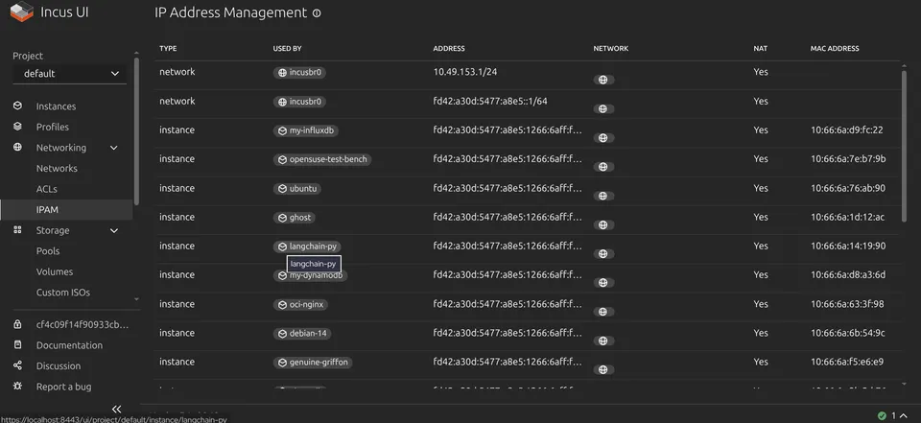
Task: Open the cf4c09f14f90933cb certificate link
Action: (x=83, y=325)
